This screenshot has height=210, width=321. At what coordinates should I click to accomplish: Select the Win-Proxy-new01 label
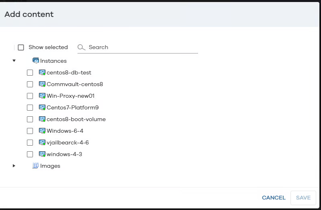tap(71, 96)
